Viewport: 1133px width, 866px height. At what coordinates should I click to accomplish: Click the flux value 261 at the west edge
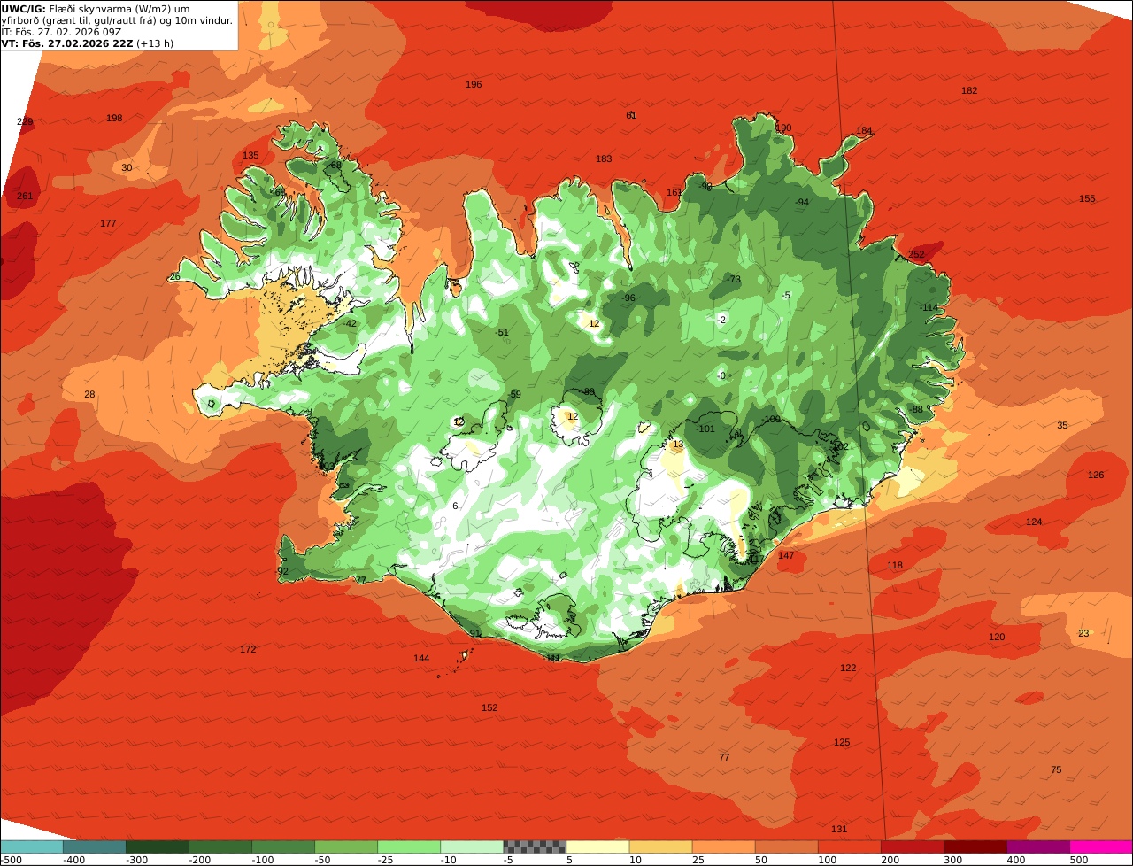[x=25, y=196]
